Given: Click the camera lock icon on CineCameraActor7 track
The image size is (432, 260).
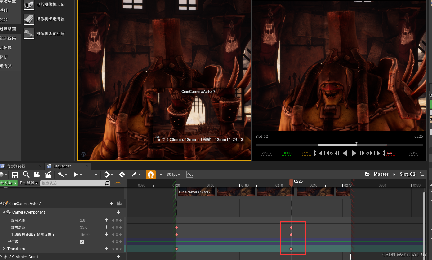Looking at the screenshot, I should coord(119,204).
